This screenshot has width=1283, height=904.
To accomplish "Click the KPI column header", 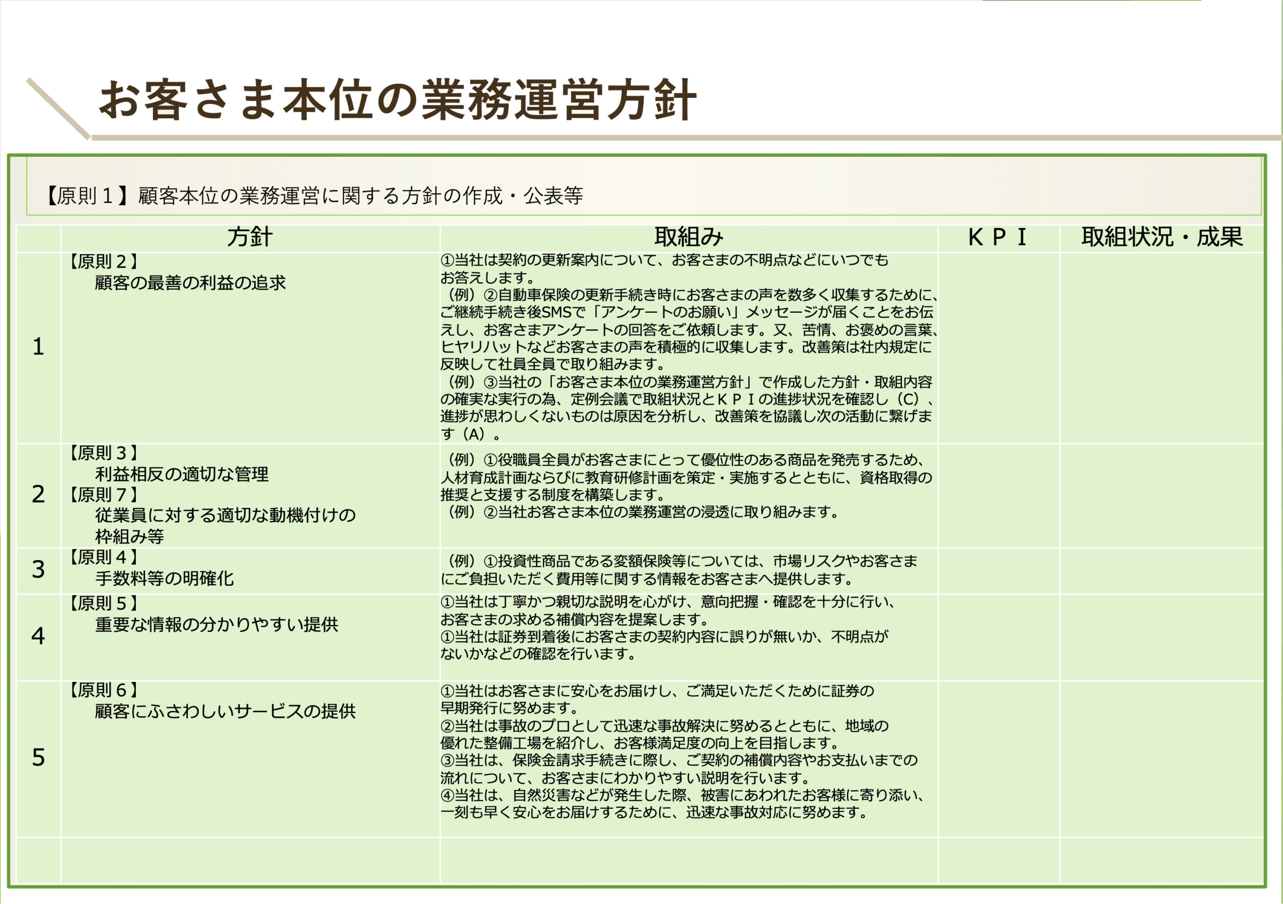I will tap(997, 238).
